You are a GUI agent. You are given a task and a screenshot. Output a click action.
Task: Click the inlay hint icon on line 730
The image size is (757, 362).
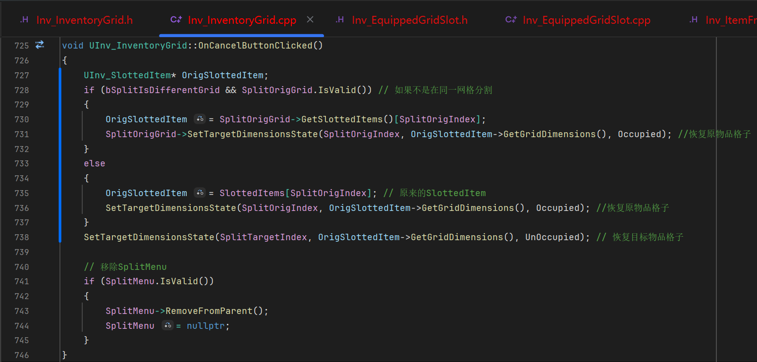200,119
